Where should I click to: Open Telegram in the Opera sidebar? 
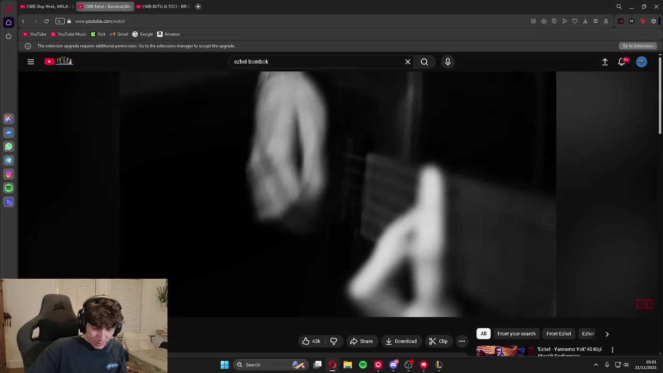click(x=8, y=161)
